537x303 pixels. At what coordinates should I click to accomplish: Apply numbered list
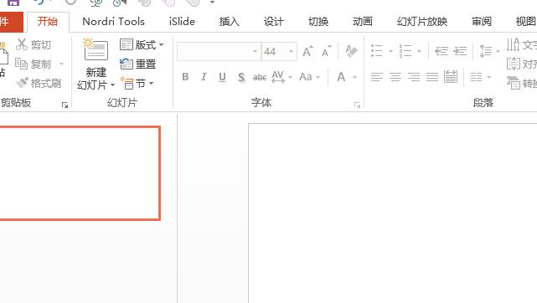[x=405, y=51]
